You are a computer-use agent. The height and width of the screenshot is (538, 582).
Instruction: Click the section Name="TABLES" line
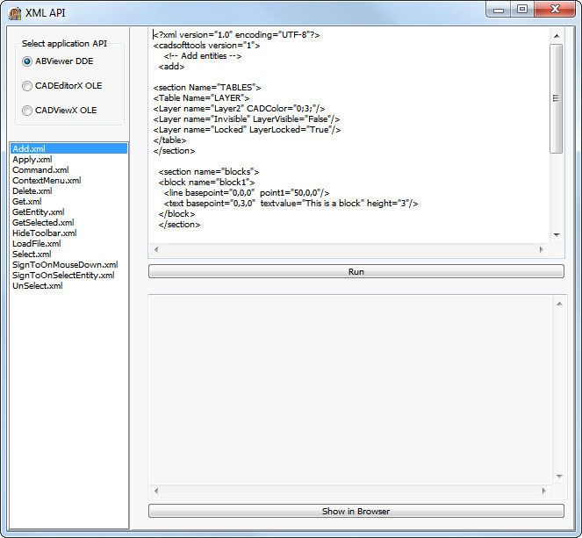[x=207, y=88]
